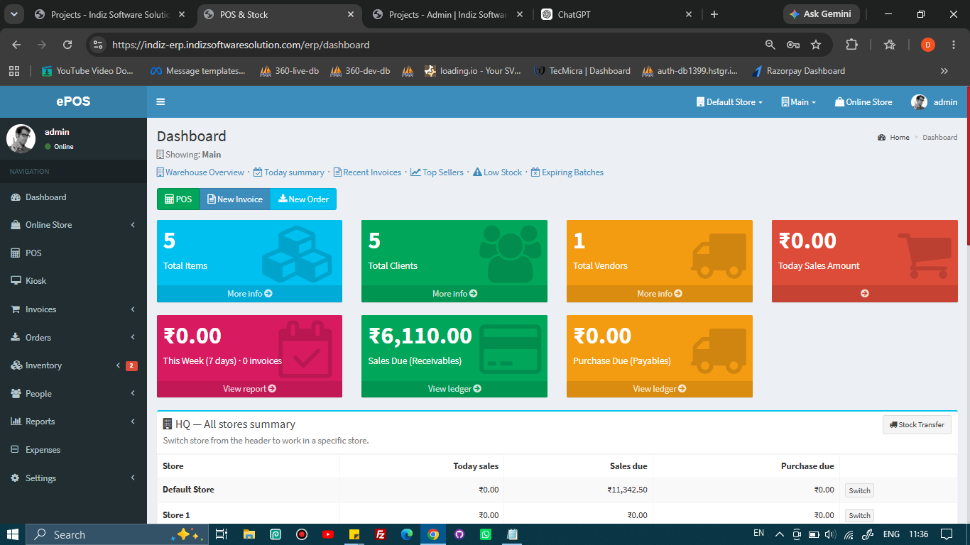Open View ledger on Purchase Due card
The image size is (970, 545).
pyautogui.click(x=660, y=389)
